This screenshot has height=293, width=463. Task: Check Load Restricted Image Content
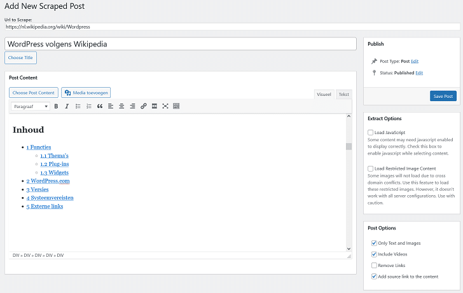tap(371, 168)
